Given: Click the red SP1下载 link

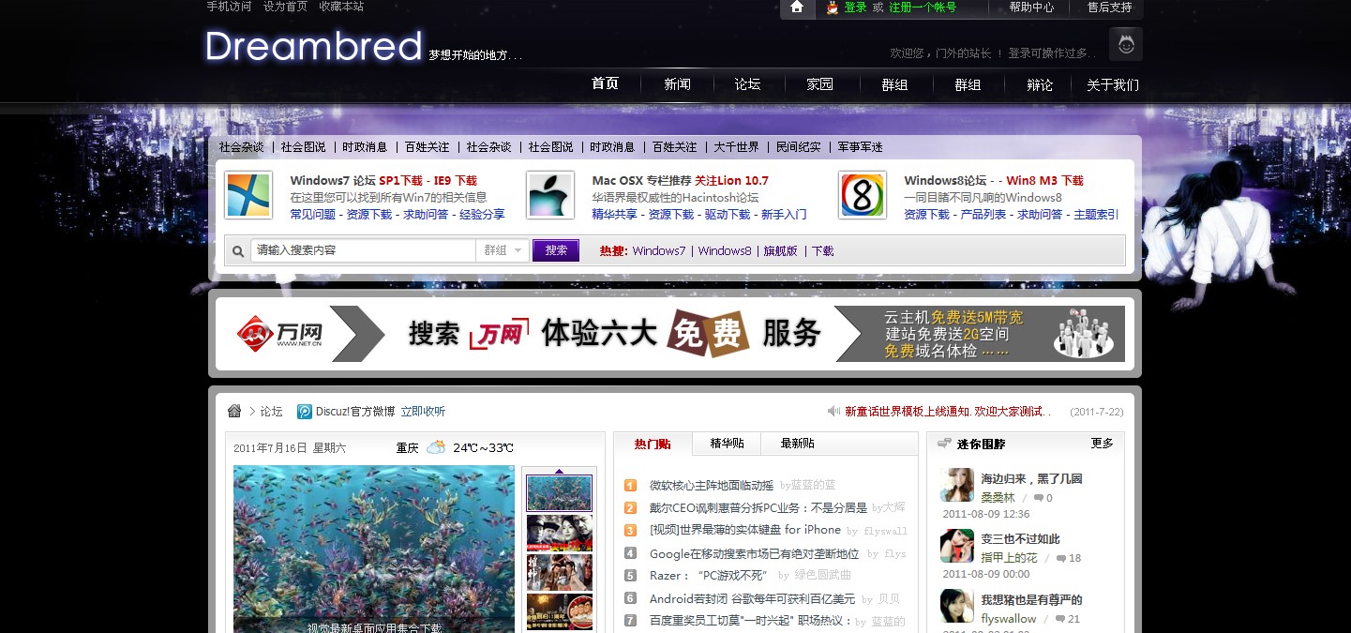Looking at the screenshot, I should (x=400, y=181).
